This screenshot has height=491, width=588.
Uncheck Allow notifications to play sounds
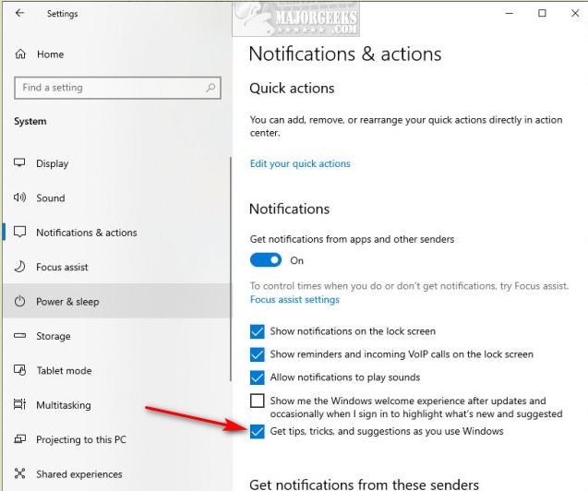[x=258, y=377]
